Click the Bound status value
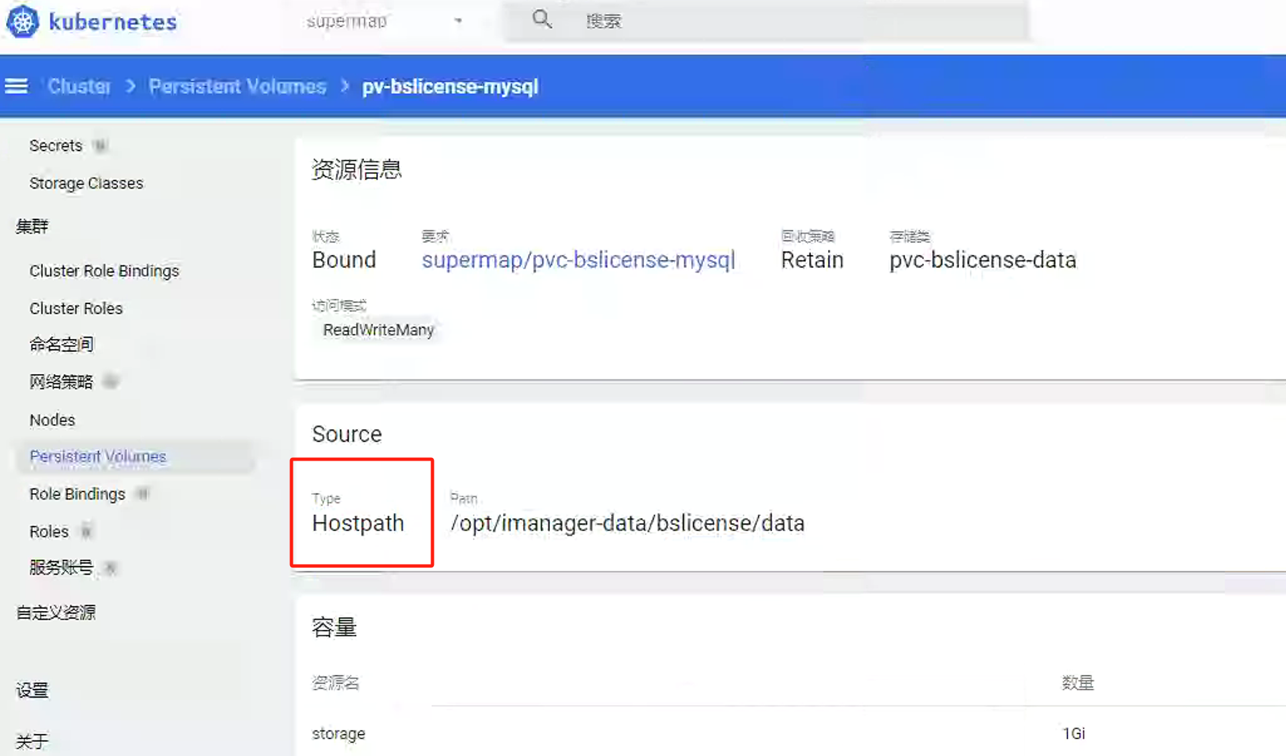 pos(344,260)
